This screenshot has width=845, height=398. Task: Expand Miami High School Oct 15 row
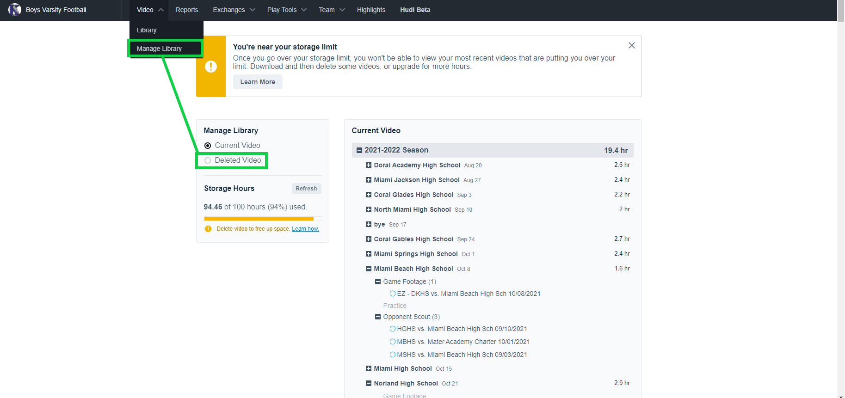pos(369,368)
